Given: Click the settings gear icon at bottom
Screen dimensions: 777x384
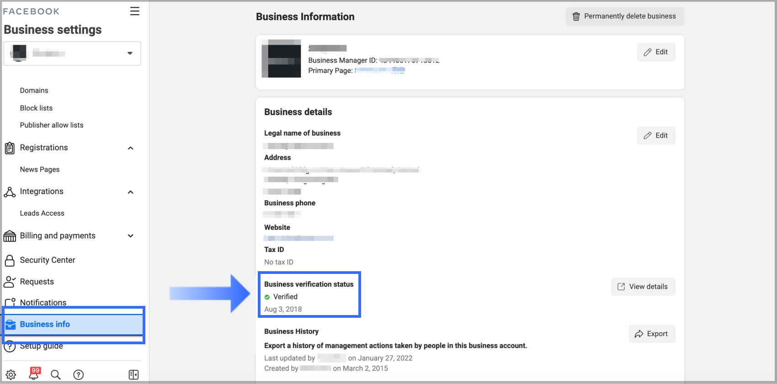Looking at the screenshot, I should 11,375.
